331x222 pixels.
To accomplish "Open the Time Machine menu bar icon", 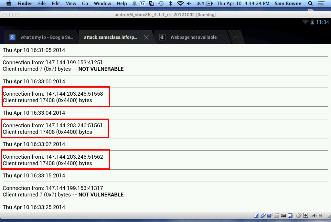I will 161,3.
